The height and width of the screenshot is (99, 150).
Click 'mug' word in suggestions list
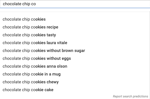point(56,74)
